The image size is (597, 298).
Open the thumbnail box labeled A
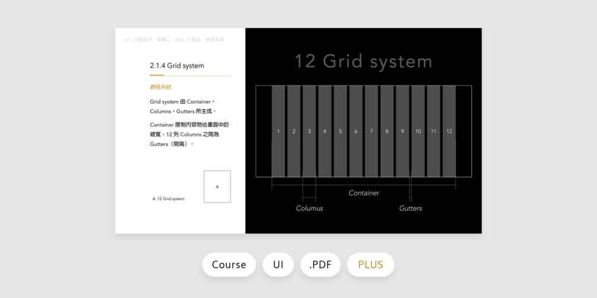[217, 186]
